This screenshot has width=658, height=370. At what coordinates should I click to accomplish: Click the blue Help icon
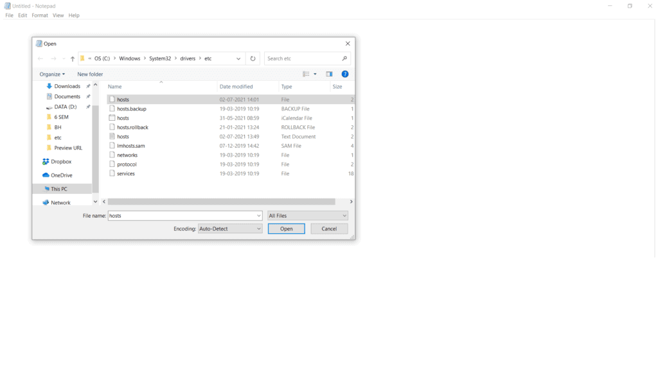[x=345, y=74]
